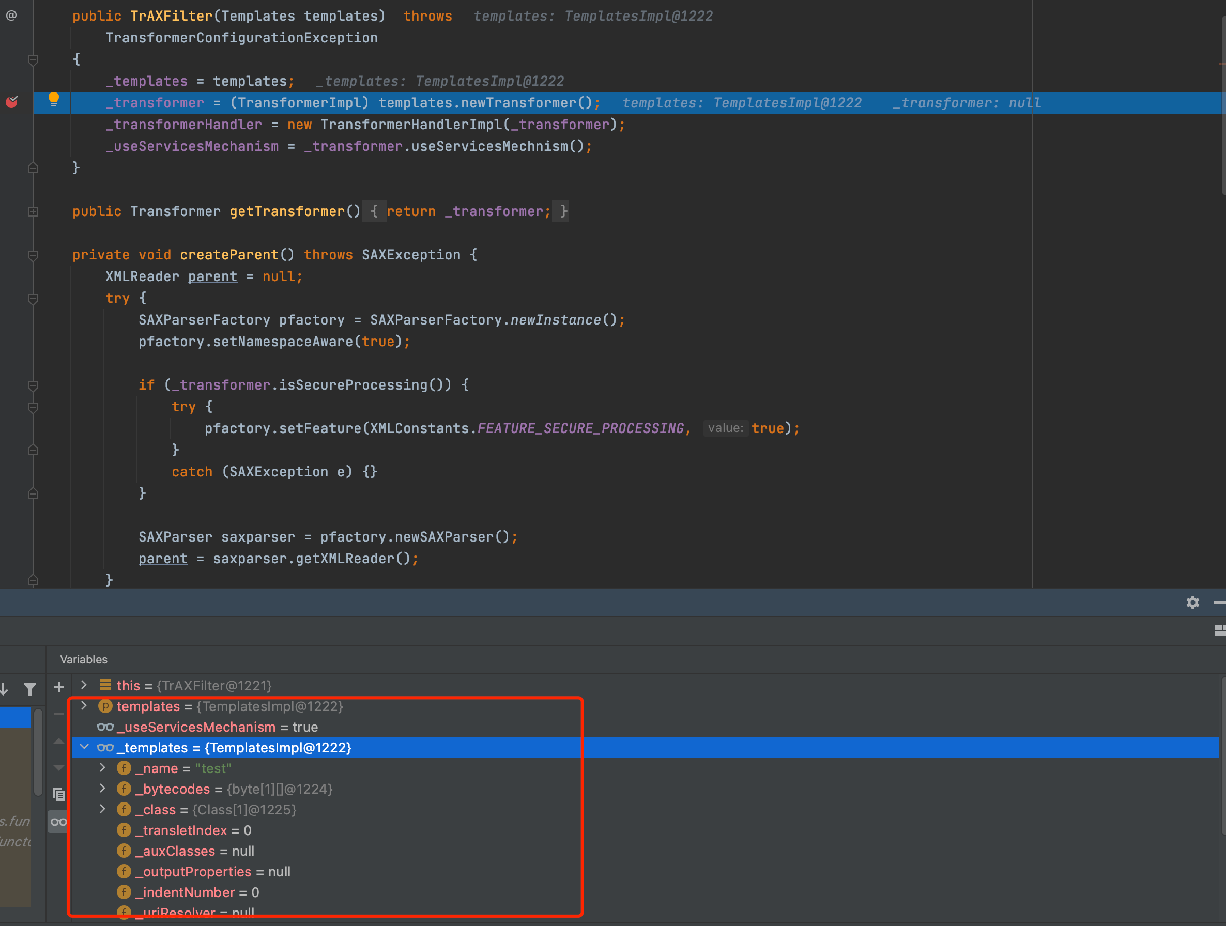Click 'TransformerConfigurationException' text
This screenshot has width=1226, height=926.
click(242, 38)
